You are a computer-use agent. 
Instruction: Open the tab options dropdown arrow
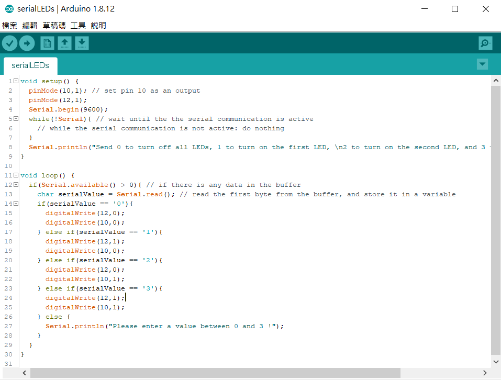[x=482, y=64]
